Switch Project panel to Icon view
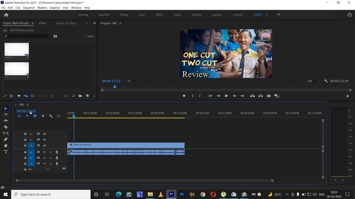The image size is (355, 199). (x=19, y=96)
